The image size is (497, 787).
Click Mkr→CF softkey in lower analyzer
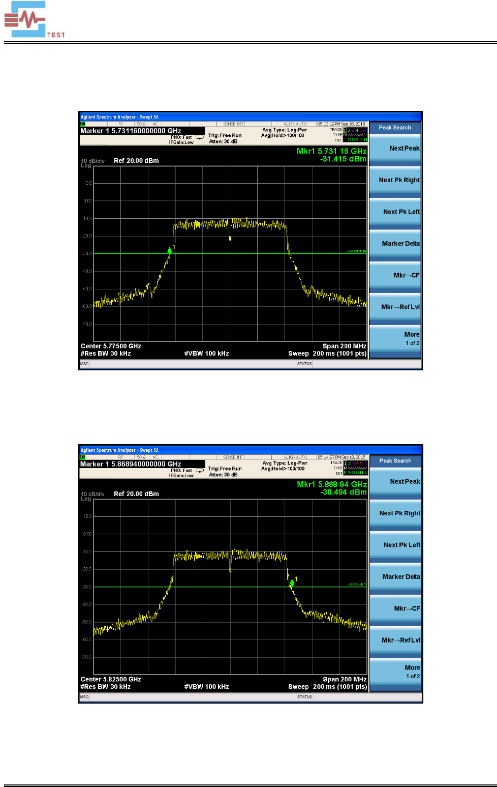(395, 609)
